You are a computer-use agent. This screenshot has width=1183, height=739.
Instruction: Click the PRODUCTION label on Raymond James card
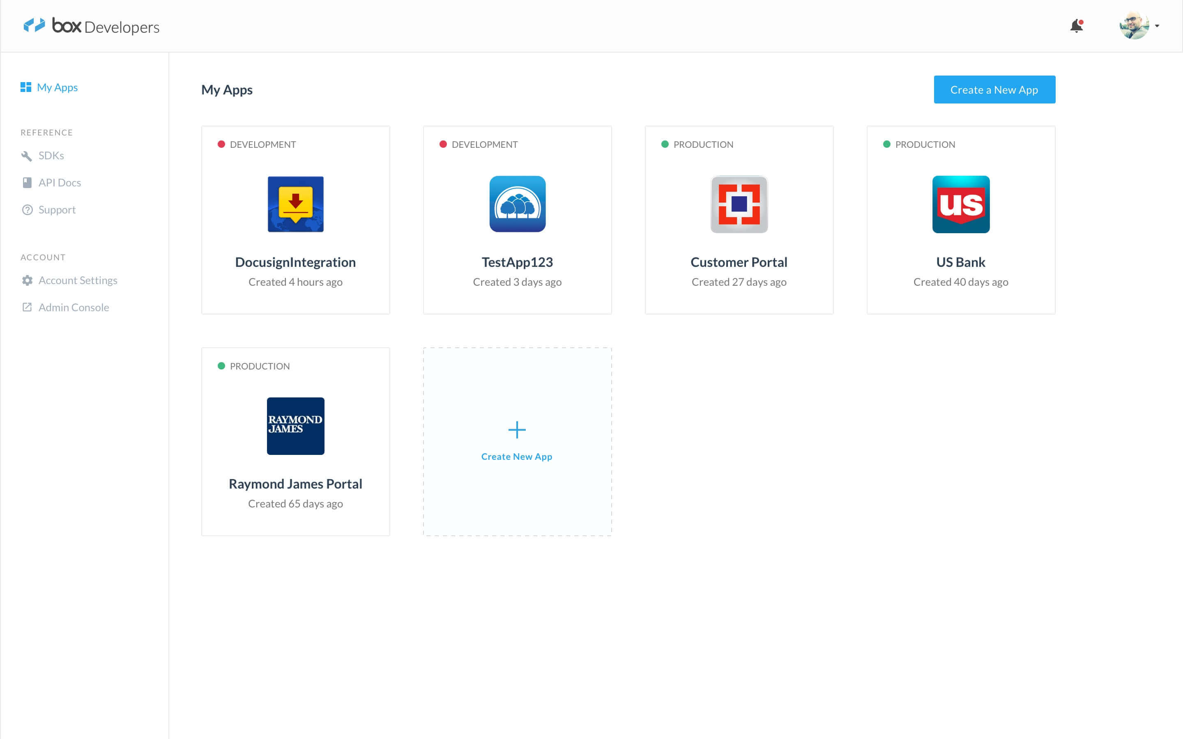click(260, 366)
